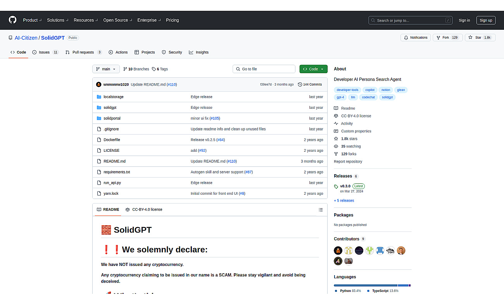Select the README tab
Screen dimensions: 504x305
click(x=108, y=209)
